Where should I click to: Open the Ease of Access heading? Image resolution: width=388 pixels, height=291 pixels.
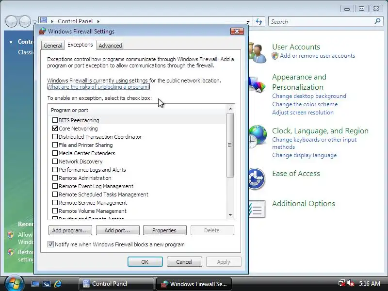pyautogui.click(x=296, y=174)
